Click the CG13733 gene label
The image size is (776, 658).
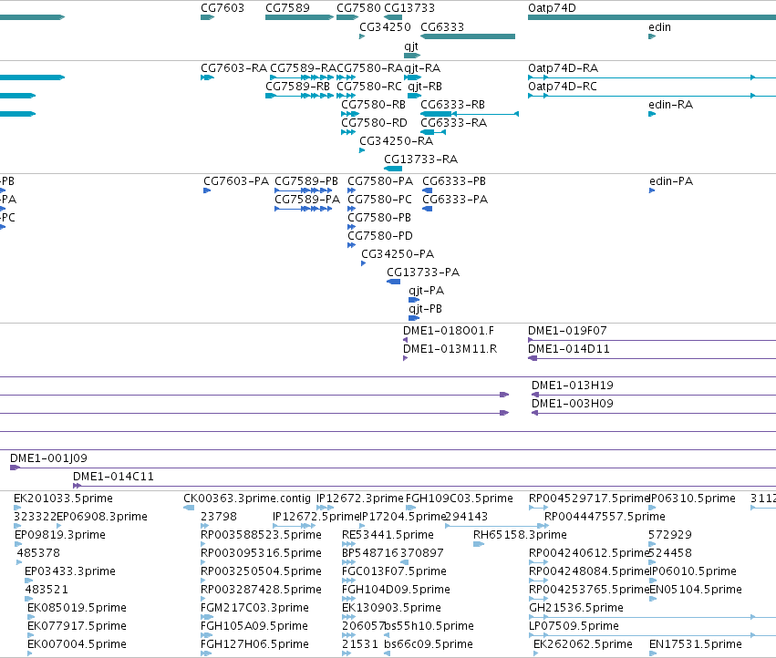[x=409, y=8]
